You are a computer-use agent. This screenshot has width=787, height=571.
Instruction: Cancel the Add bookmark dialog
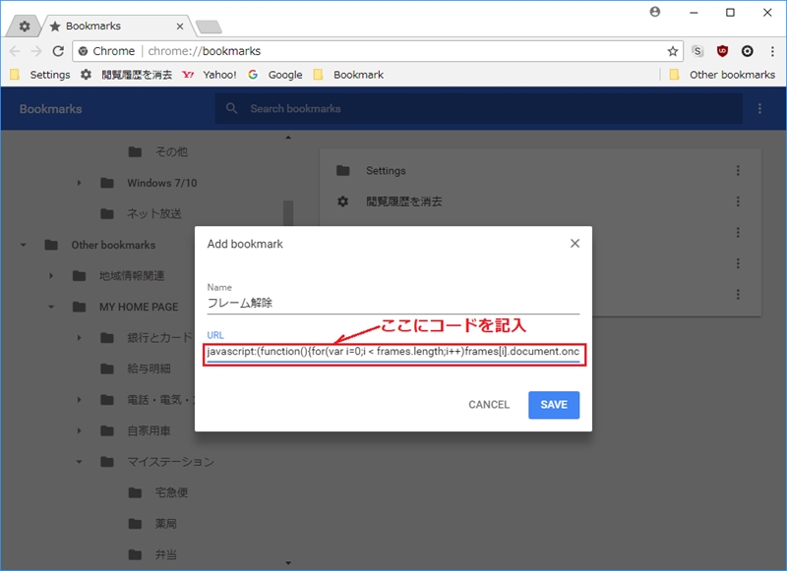coord(489,405)
